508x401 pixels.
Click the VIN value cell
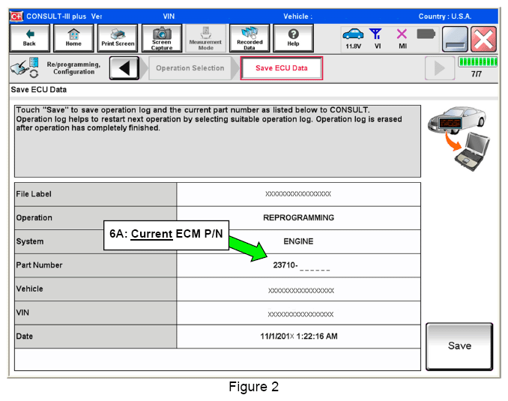coord(298,313)
